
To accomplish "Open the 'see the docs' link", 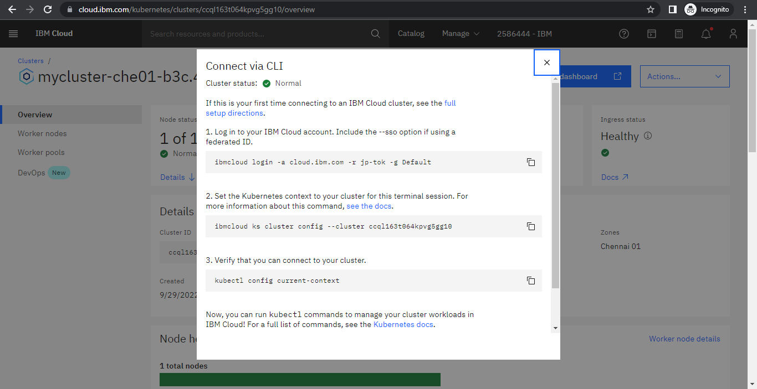I will (x=369, y=206).
